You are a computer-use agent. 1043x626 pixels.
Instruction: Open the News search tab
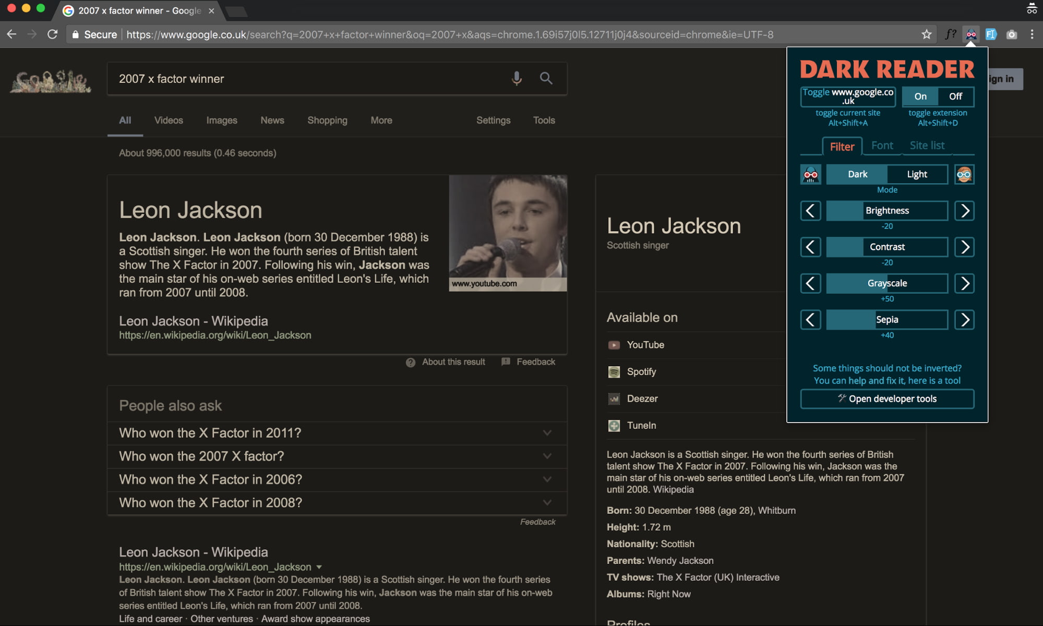tap(272, 121)
